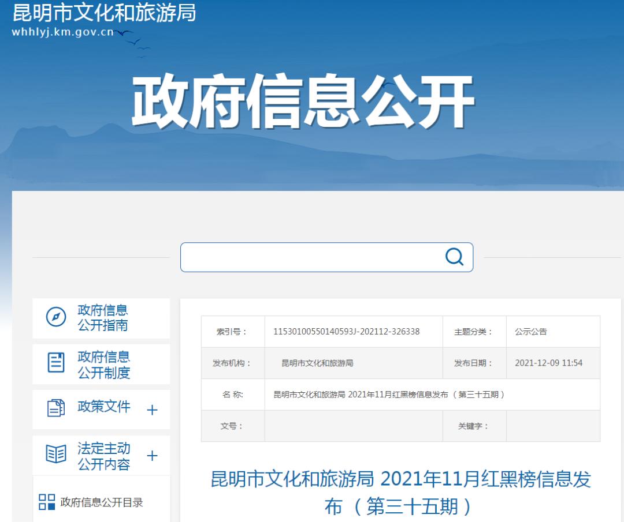The image size is (624, 522).
Task: Click the publish date 2021-12-09 11:54
Action: click(548, 363)
